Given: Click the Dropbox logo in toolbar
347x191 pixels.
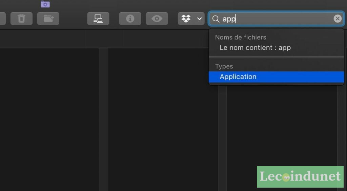Looking at the screenshot, I should [x=186, y=19].
